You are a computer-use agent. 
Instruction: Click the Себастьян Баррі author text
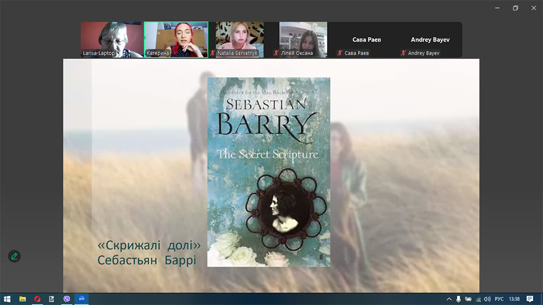click(x=147, y=260)
